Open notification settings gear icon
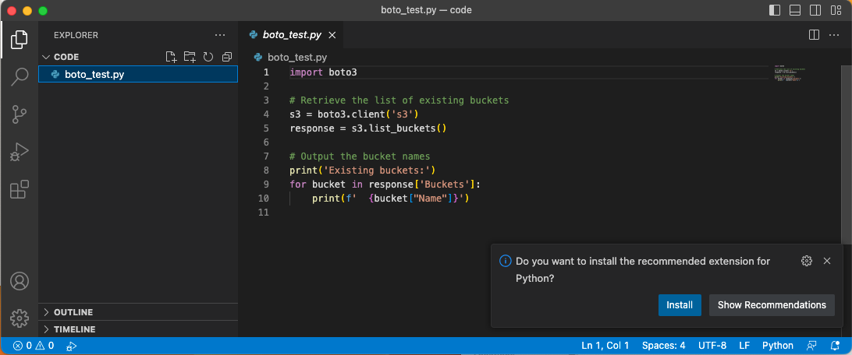Screen dimensions: 852x355 click(807, 261)
